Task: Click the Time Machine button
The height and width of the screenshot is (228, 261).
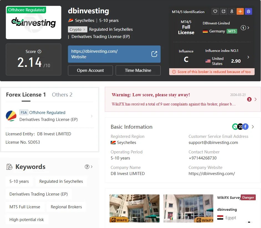Action: click(138, 70)
